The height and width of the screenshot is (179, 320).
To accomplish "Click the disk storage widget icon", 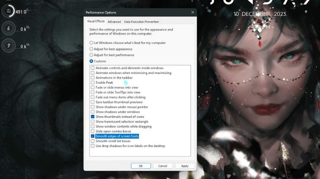I will coord(8,12).
